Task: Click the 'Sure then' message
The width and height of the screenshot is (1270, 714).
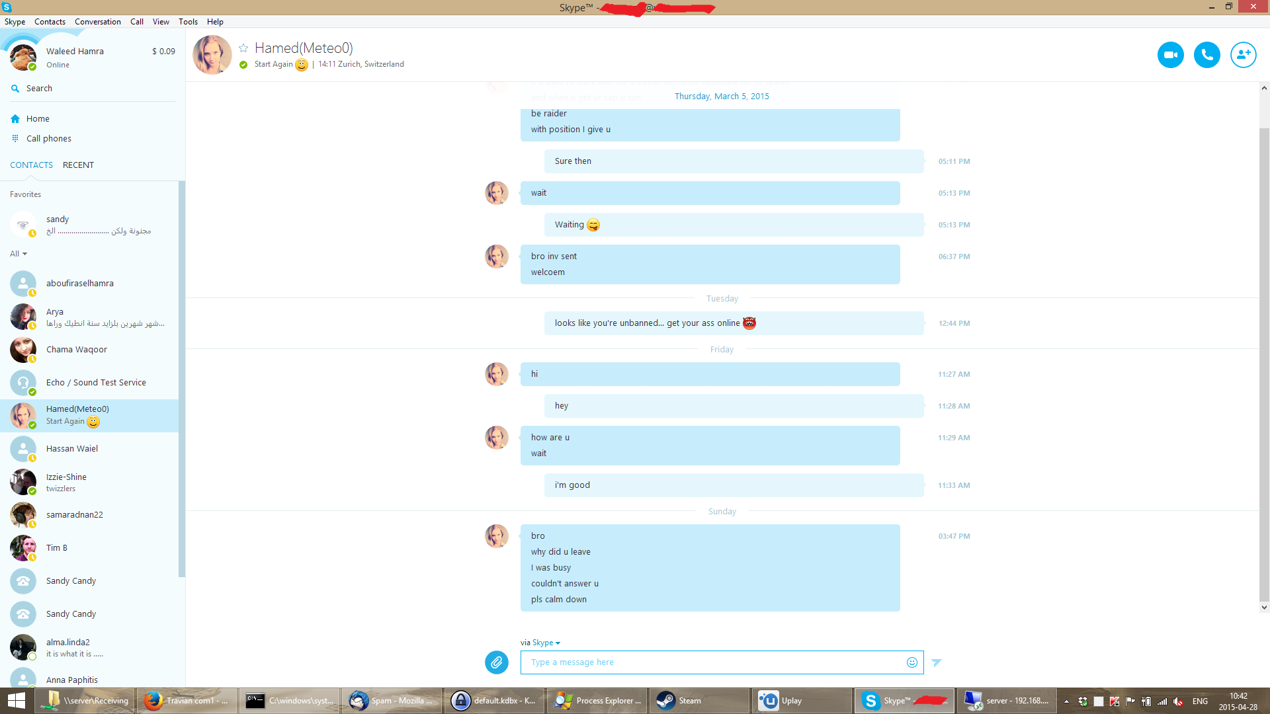Action: click(734, 161)
